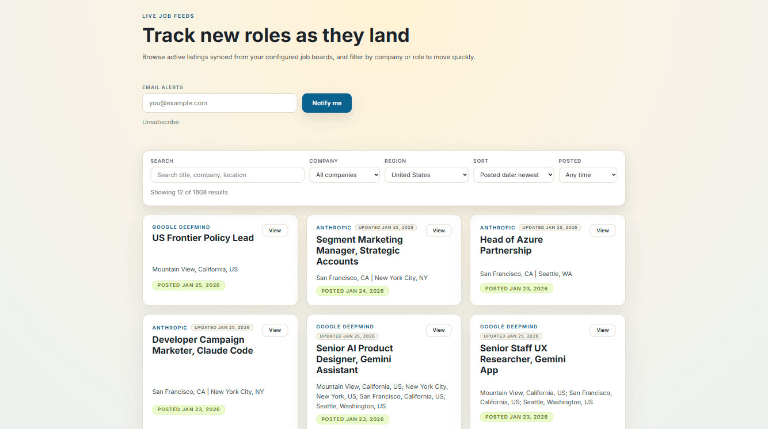768x429 pixels.
Task: View the Developer Campaign Marketer position
Action: (275, 330)
